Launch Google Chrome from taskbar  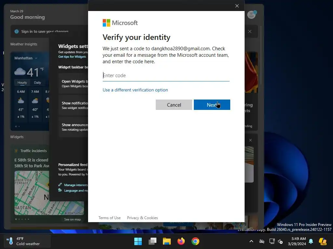click(195, 241)
